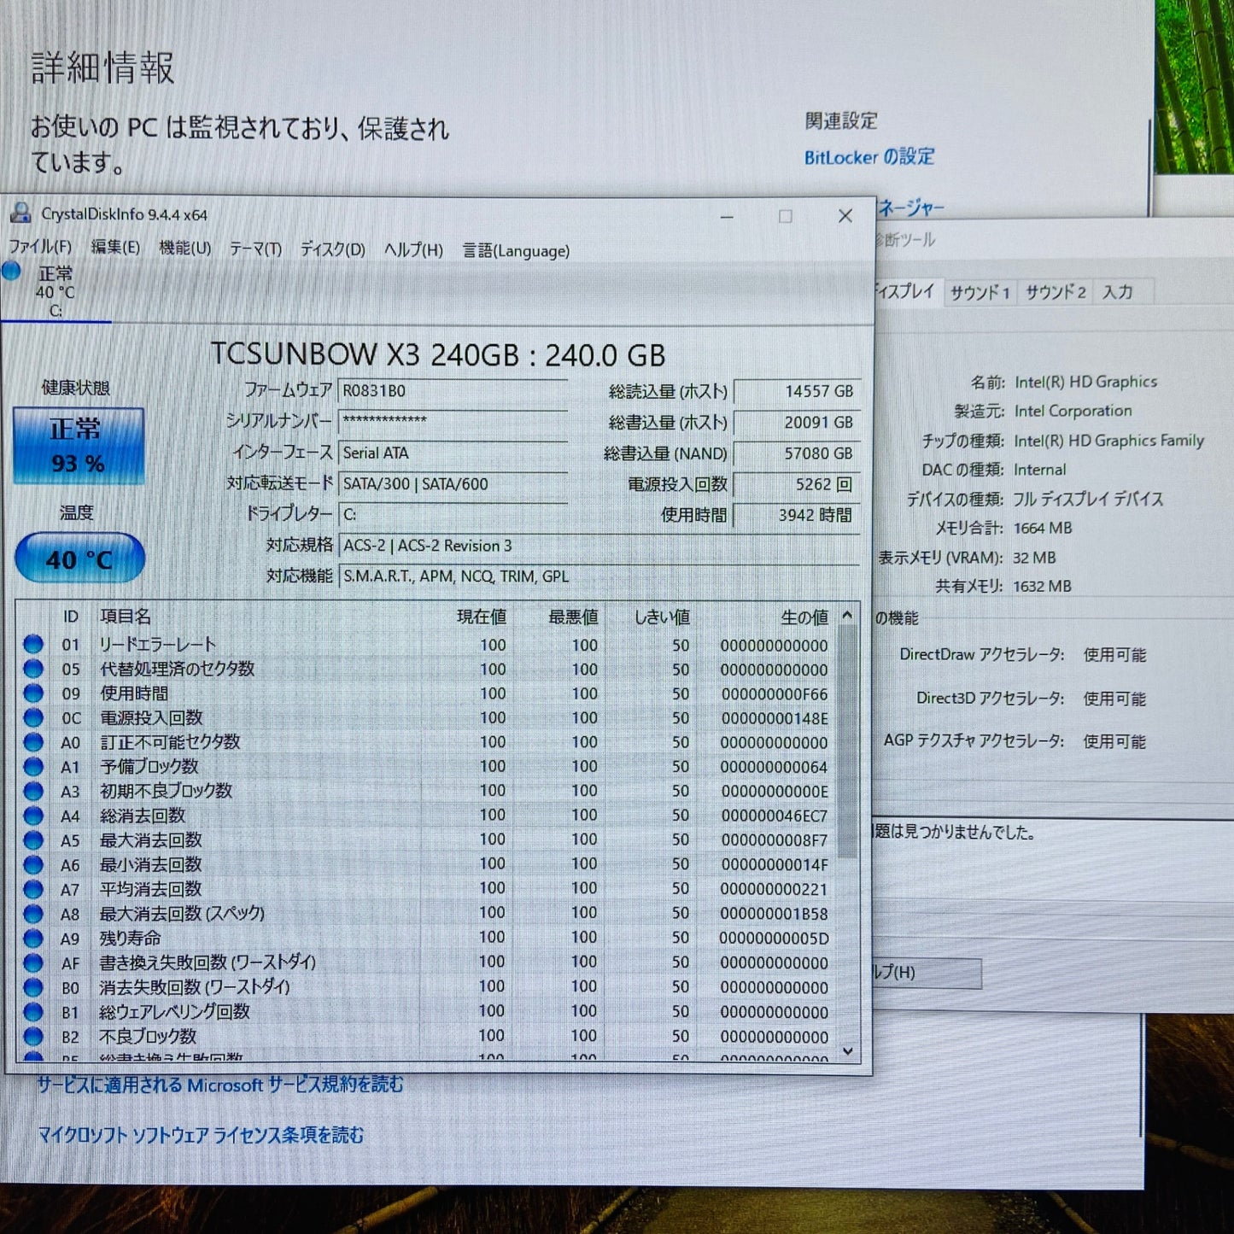Screen dimensions: 1234x1234
Task: Toggle the indicator beside 予備ブロック数
Action: pos(33,767)
